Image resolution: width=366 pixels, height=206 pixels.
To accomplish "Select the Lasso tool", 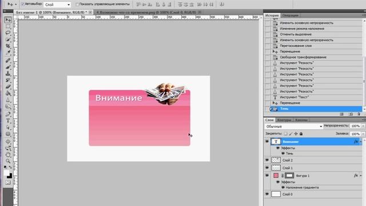I will pyautogui.click(x=8, y=33).
